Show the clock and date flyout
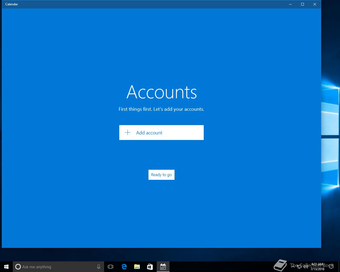This screenshot has width=340, height=272. click(x=317, y=267)
